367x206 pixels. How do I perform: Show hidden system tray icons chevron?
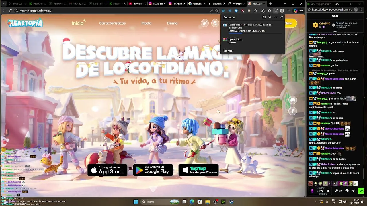(x=315, y=202)
